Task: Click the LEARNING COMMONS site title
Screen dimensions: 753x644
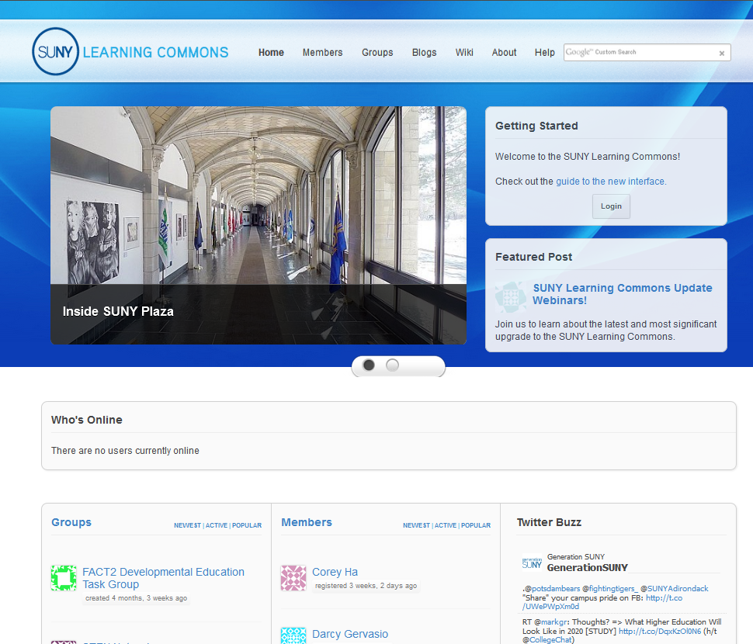Action: (x=155, y=52)
